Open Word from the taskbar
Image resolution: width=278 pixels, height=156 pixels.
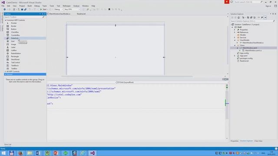click(38, 153)
